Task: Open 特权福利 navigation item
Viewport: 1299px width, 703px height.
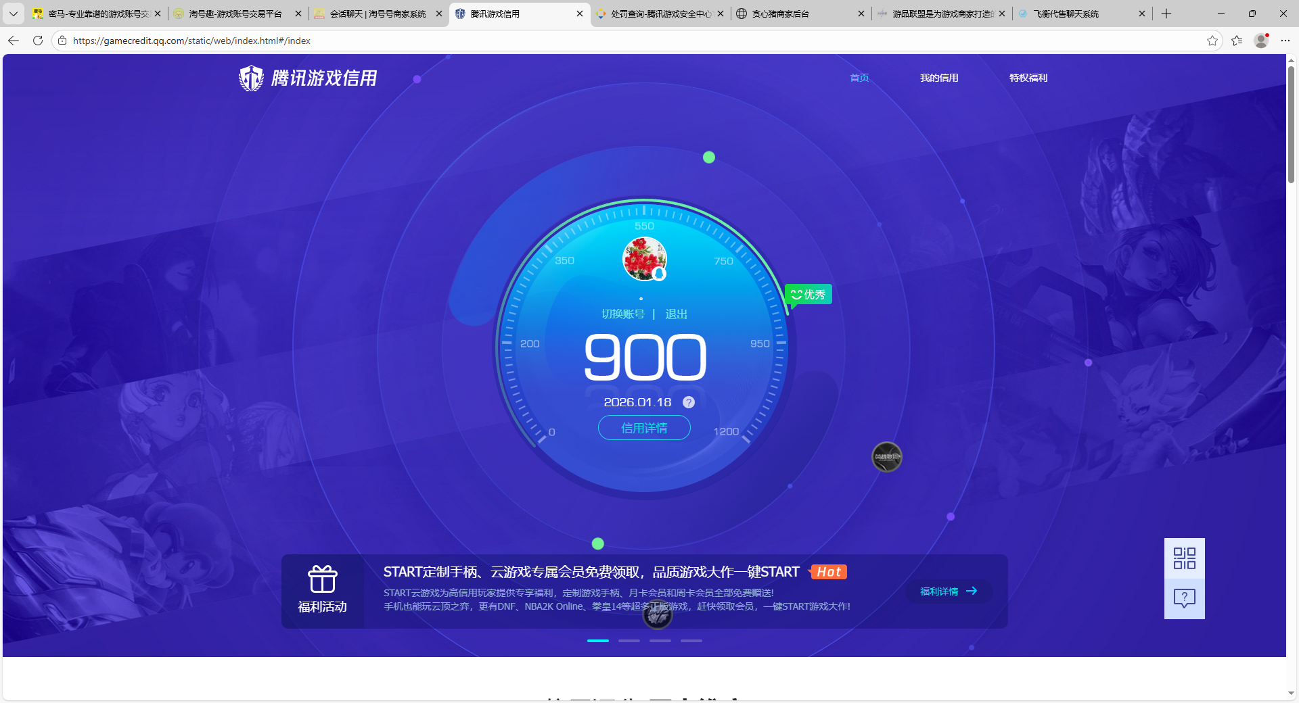Action: (x=1028, y=78)
